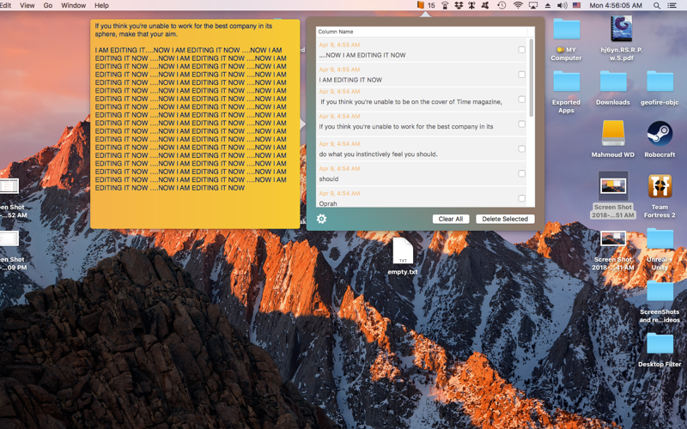Check the 'cover of Time magazine' entry checkbox
The width and height of the screenshot is (687, 429).
point(521,100)
